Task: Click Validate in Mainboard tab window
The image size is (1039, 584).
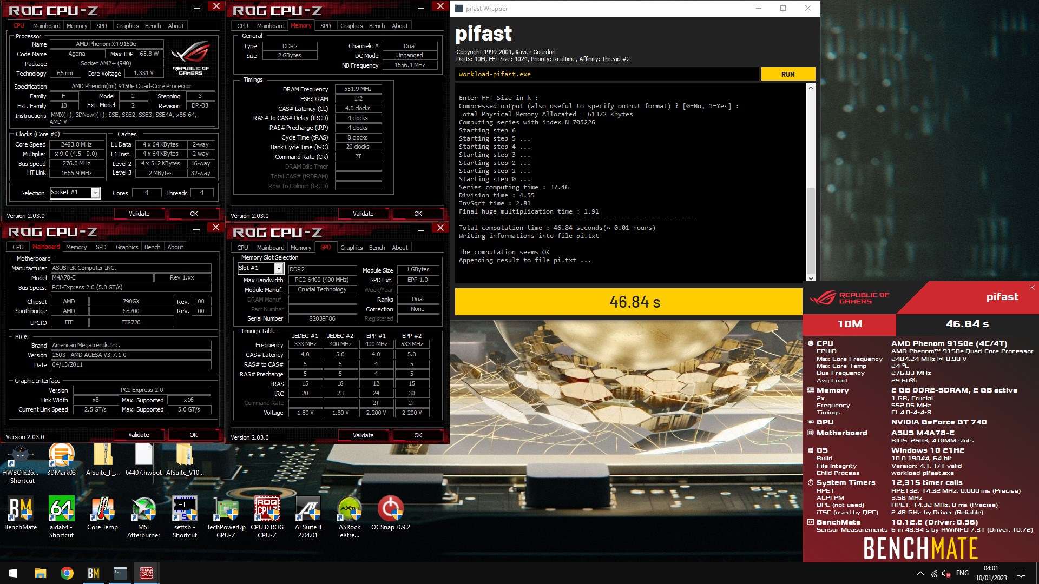Action: click(x=139, y=435)
